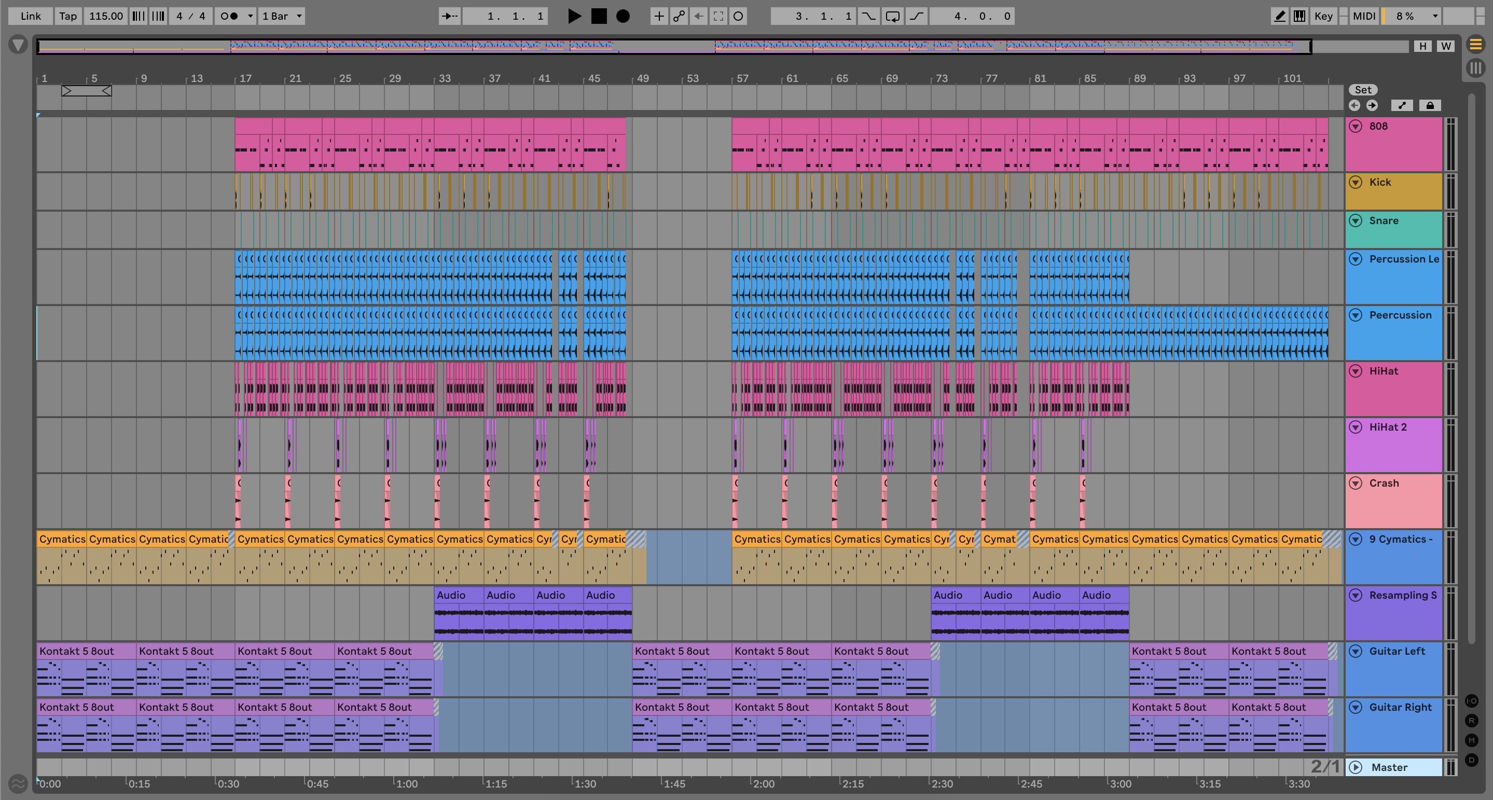The height and width of the screenshot is (800, 1493).
Task: Enable the Lock Envelopes padlock icon
Action: [1429, 105]
